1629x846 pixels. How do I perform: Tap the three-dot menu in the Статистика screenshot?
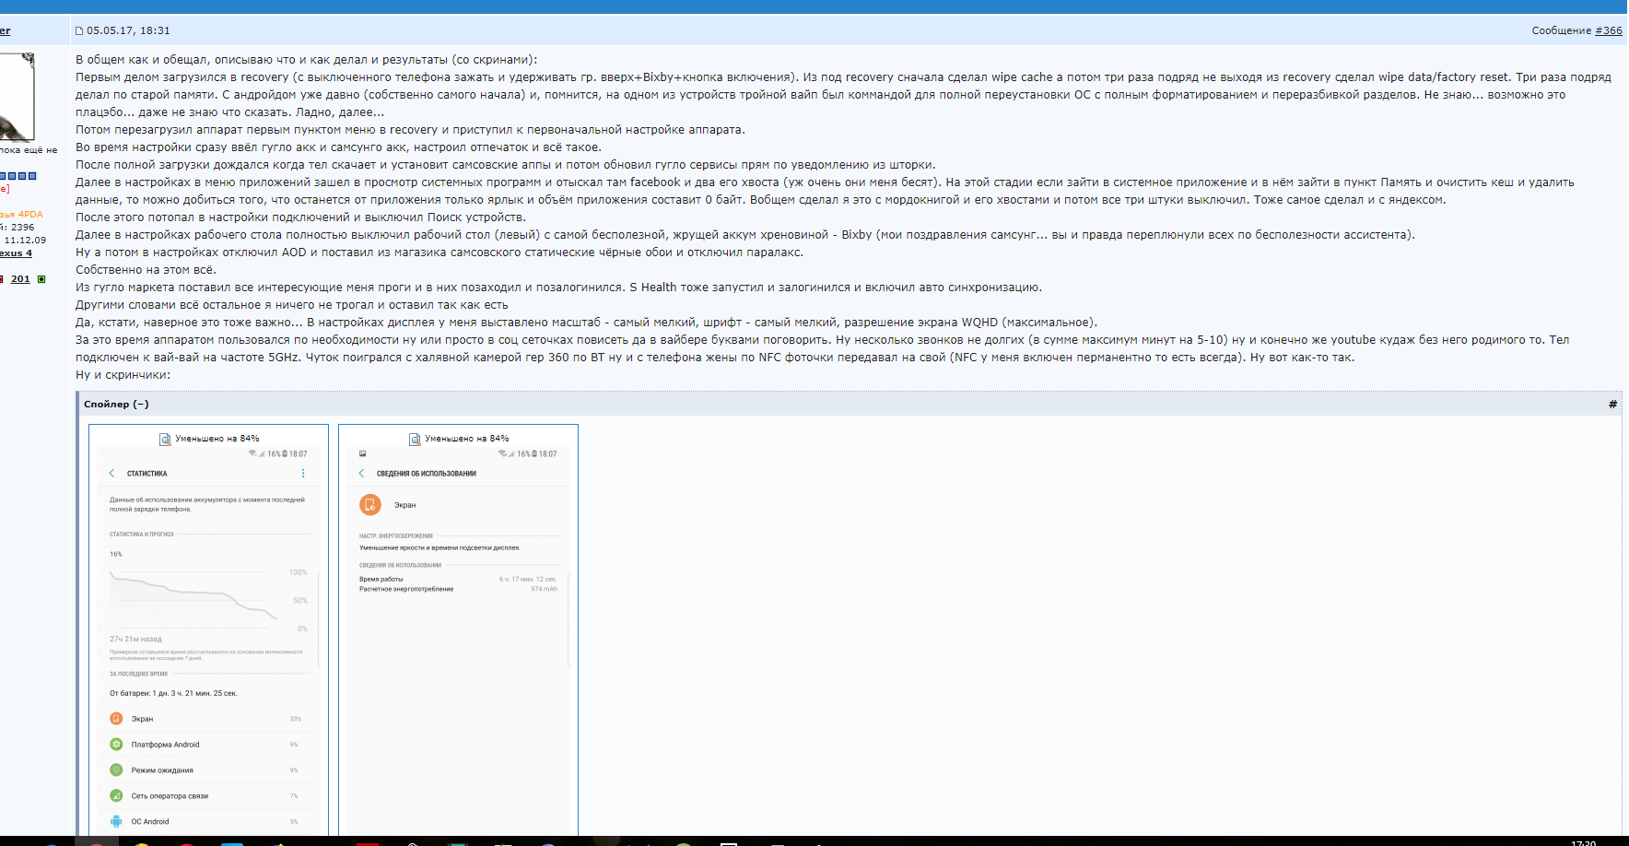pyautogui.click(x=303, y=474)
